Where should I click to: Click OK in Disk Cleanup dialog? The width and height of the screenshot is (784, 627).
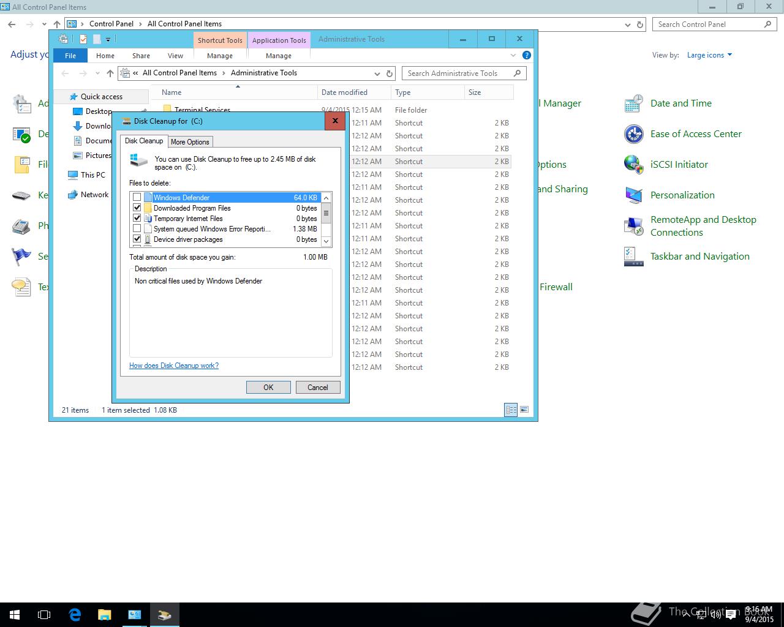pos(268,387)
